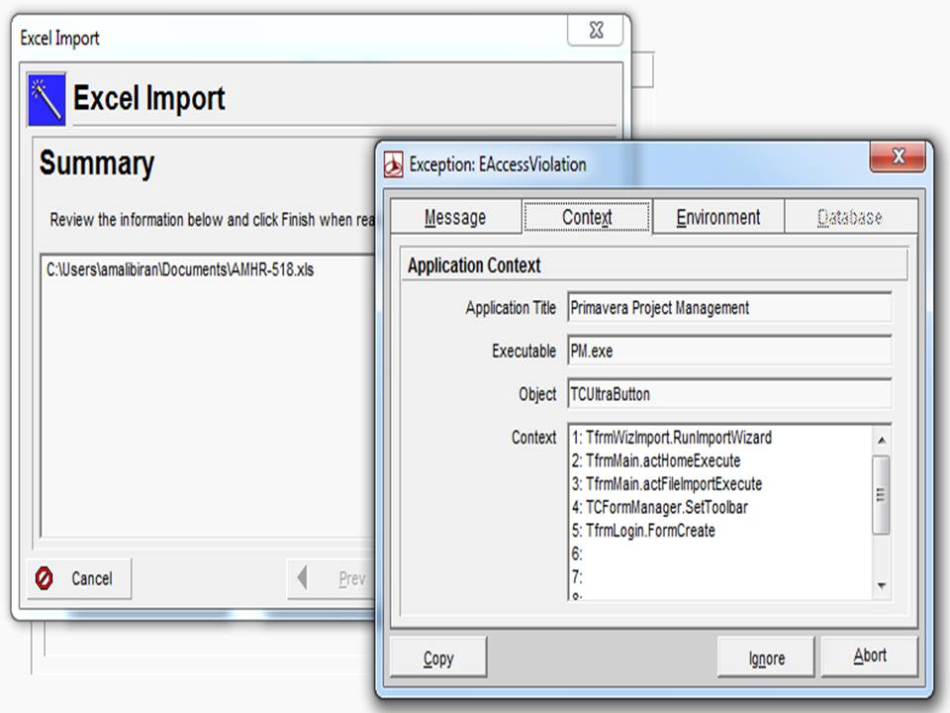
Task: Select line 3: TfrmMain.actFileImportExecute
Action: (667, 484)
